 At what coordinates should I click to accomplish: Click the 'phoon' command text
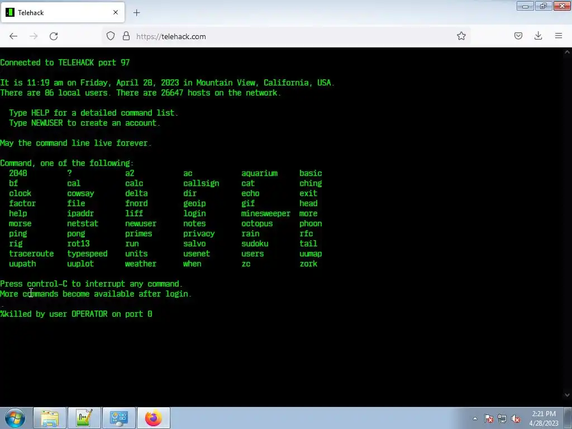tap(311, 224)
